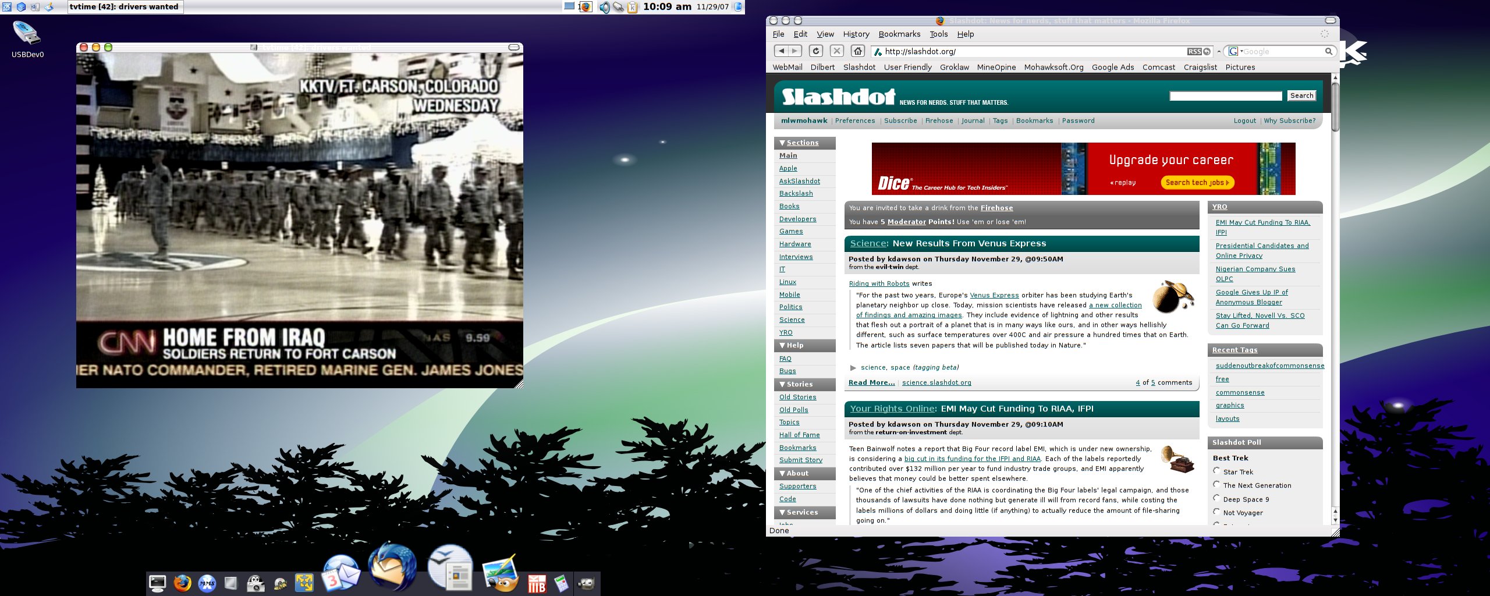Screen dimensions: 1490x596
Task: Select The Next Generation poll option
Action: pos(1216,484)
